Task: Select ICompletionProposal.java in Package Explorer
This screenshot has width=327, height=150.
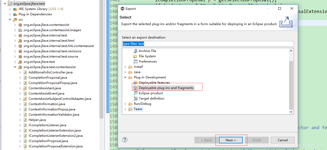Action: [x=48, y=141]
